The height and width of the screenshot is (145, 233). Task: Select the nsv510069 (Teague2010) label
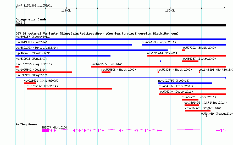[x=216, y=114]
